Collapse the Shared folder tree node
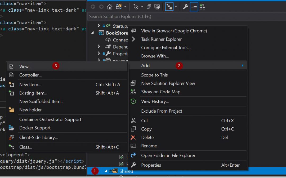286x178 pixels. [x=106, y=171]
